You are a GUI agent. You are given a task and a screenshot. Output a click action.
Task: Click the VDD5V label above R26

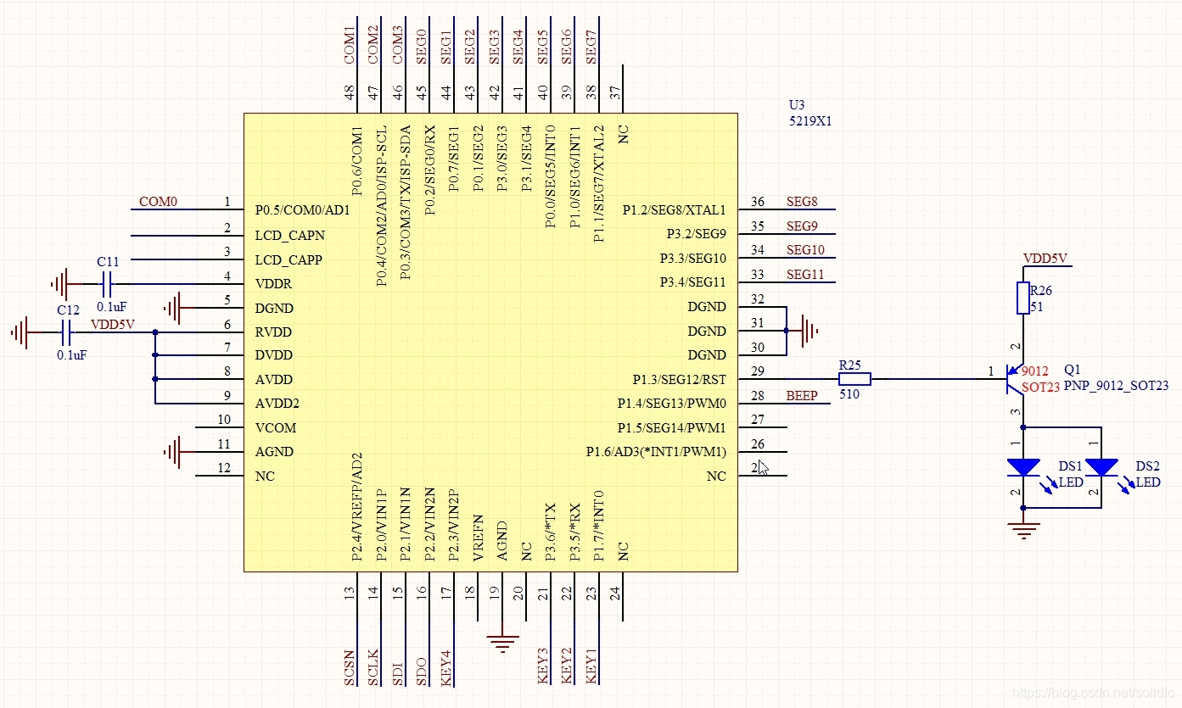1045,259
